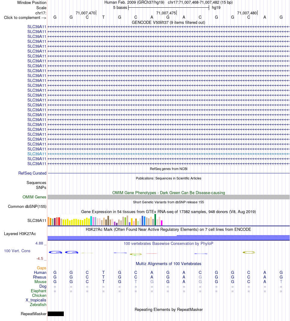
Task: Click the 4.88 PhyloP upper scale value
Action: (x=39, y=243)
